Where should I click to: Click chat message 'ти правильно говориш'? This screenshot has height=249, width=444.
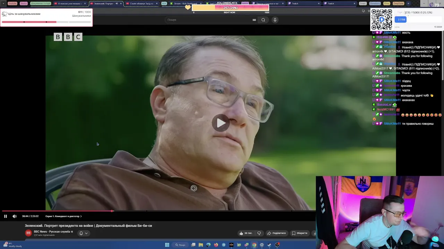tap(418, 123)
